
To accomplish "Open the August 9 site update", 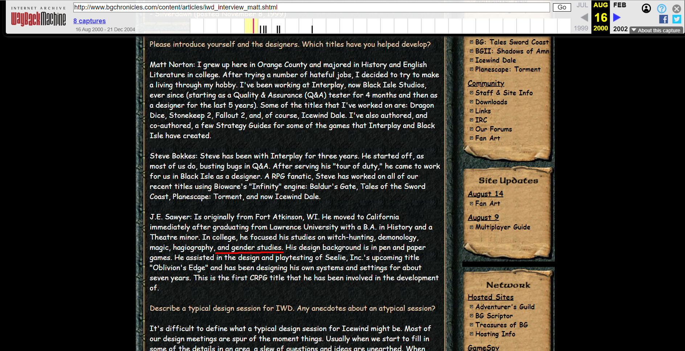I will click(483, 218).
